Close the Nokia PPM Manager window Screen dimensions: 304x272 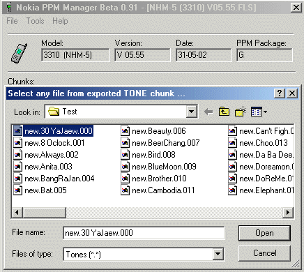pos(296,8)
